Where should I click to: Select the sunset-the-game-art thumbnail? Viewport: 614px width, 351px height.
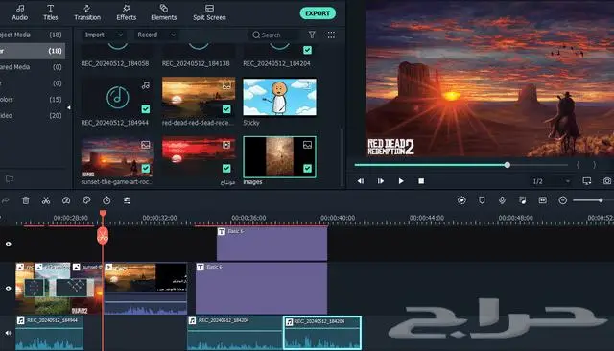coord(117,156)
